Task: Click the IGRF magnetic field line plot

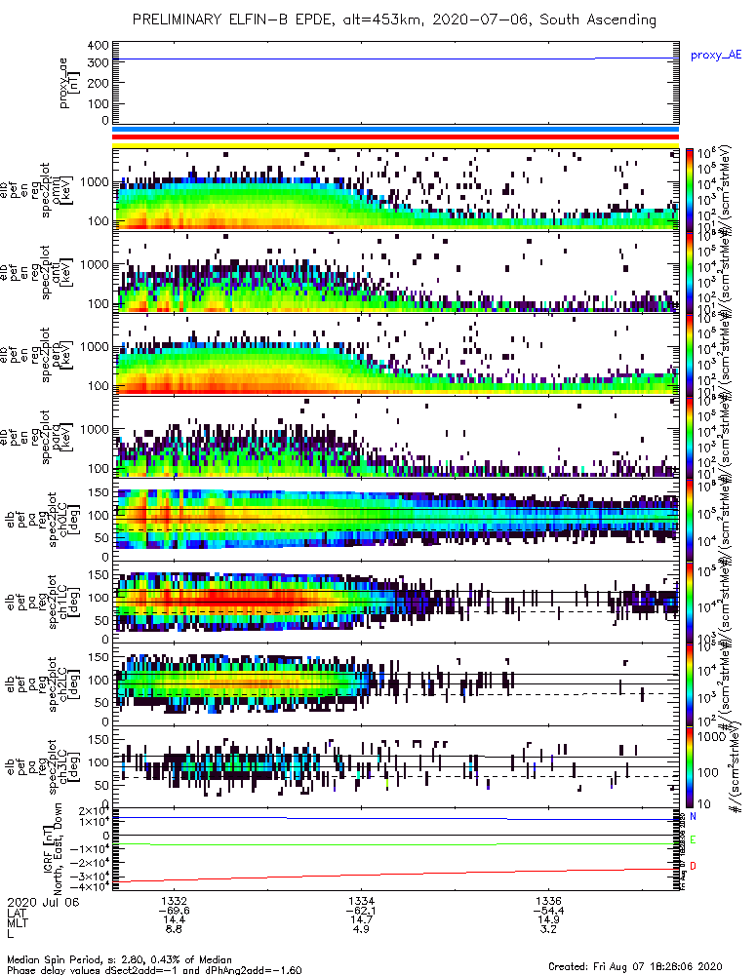Action: click(395, 849)
